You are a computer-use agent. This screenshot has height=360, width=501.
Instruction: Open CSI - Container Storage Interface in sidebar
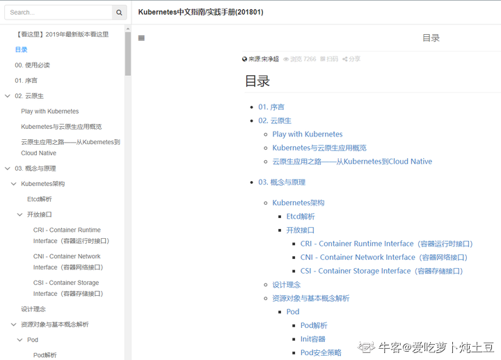point(68,288)
